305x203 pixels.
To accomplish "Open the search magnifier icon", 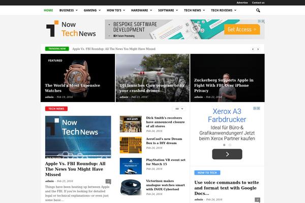I will [x=258, y=10].
